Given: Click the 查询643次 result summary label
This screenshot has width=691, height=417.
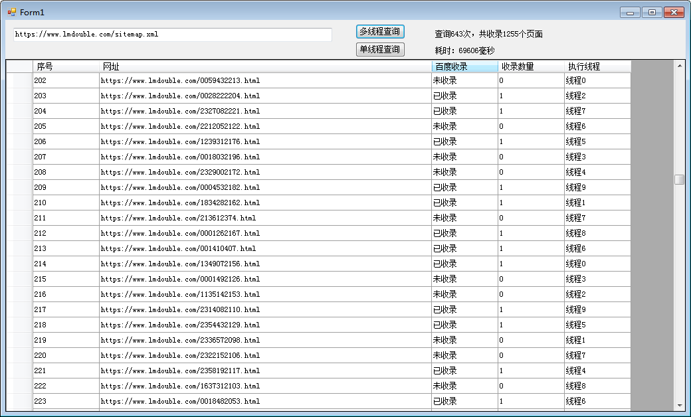Looking at the screenshot, I should (488, 34).
